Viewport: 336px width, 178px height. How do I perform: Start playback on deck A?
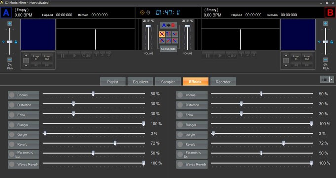(x=75, y=55)
